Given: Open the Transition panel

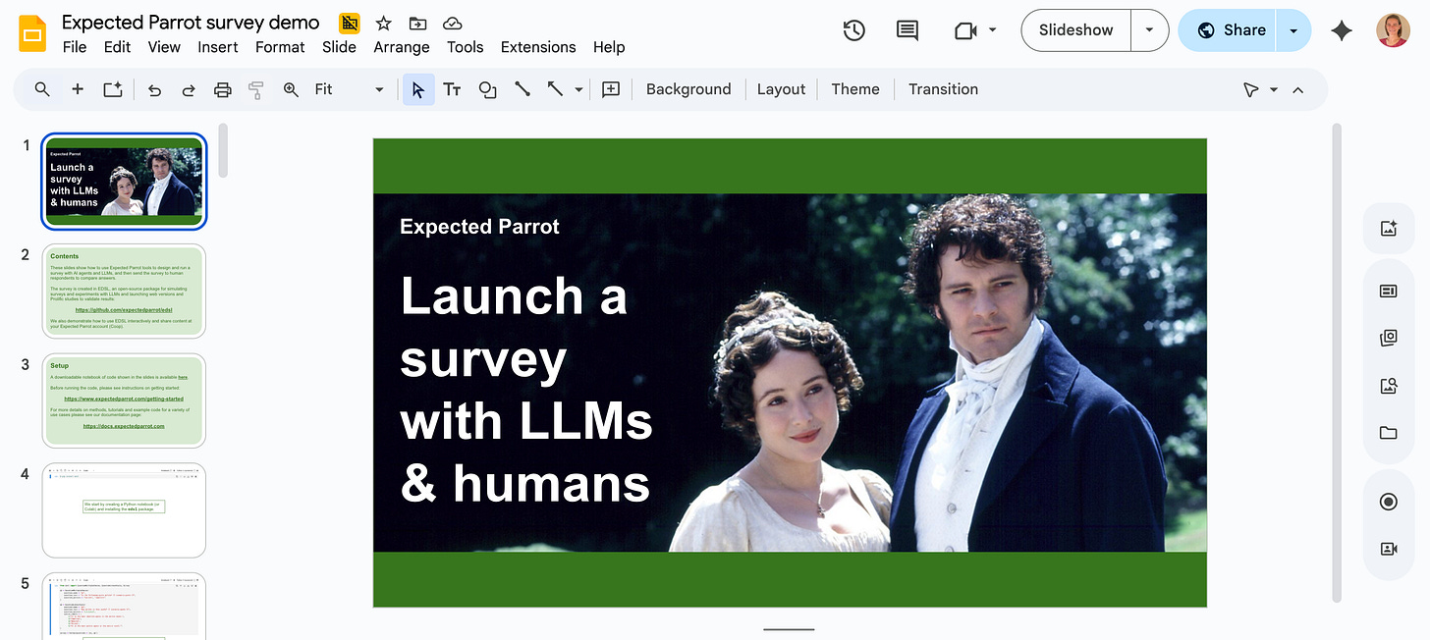Looking at the screenshot, I should (943, 89).
